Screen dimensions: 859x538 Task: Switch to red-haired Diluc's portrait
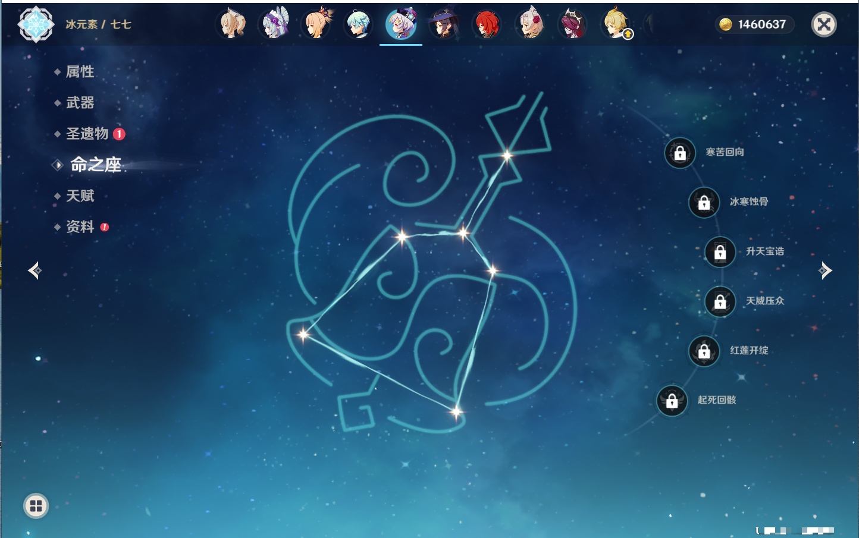coord(487,24)
